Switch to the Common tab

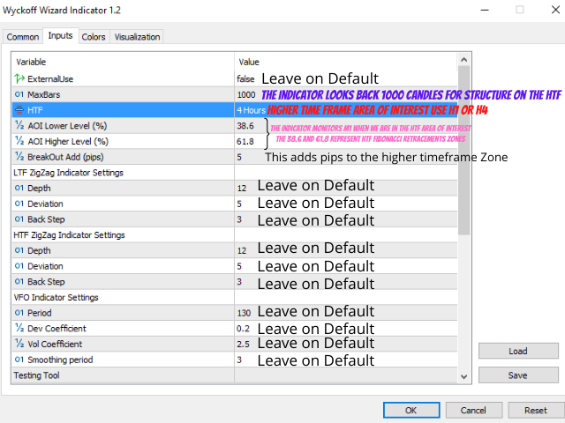pos(23,37)
